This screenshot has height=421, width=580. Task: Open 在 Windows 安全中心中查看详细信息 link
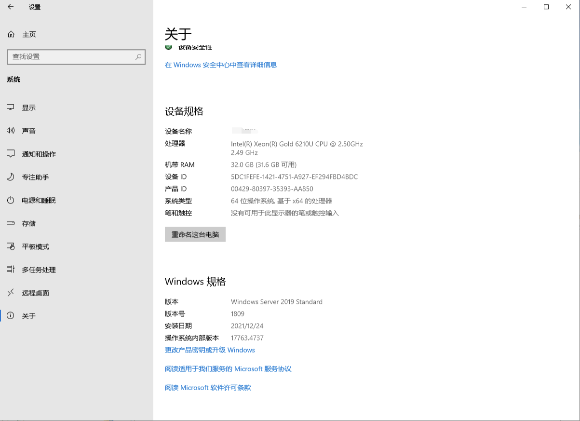[221, 65]
